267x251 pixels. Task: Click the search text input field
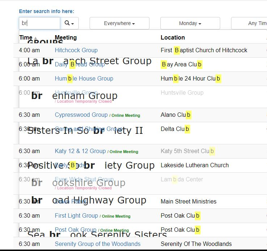coord(40,23)
